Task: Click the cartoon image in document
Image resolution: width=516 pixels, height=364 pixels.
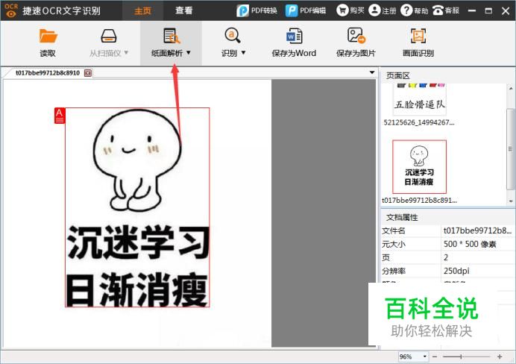Action: click(x=137, y=160)
